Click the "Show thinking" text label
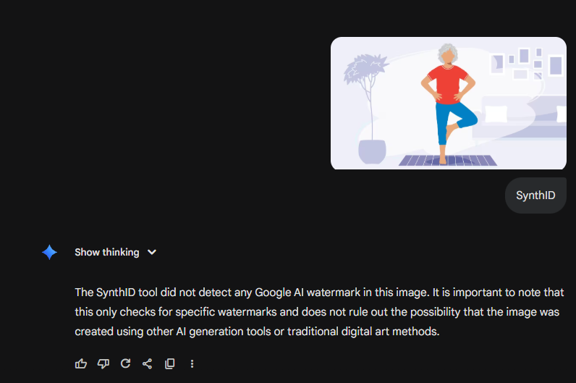 tap(106, 252)
